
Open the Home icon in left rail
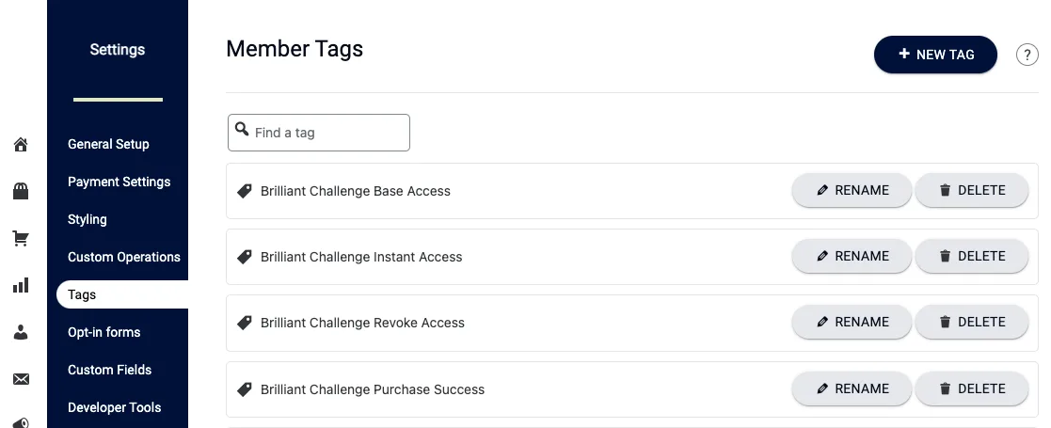click(21, 145)
